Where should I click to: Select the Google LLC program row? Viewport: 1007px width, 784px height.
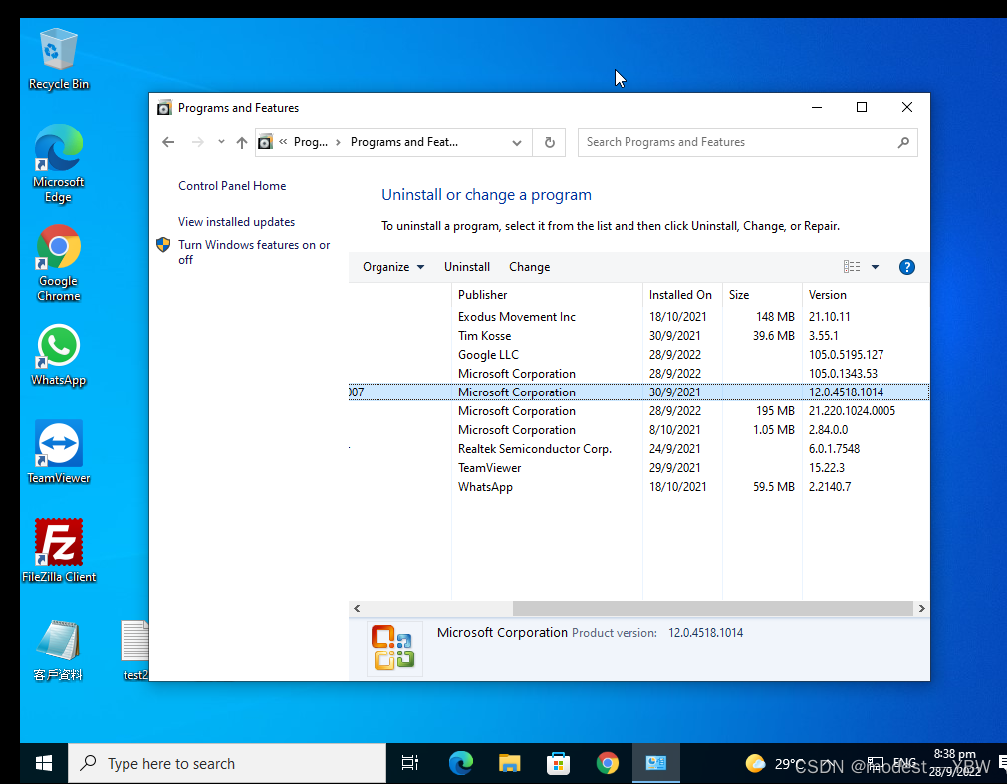(639, 355)
